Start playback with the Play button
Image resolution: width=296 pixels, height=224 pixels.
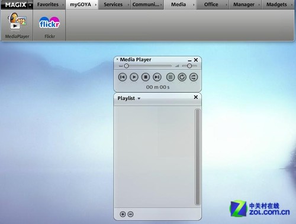tap(134, 77)
